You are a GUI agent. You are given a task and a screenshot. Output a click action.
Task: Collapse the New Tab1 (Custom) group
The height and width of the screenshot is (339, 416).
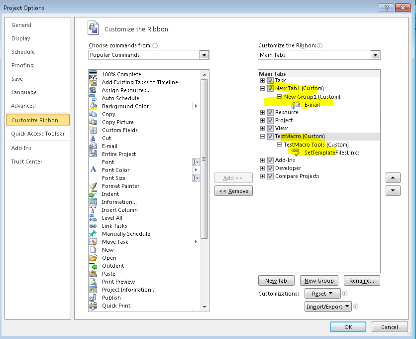point(263,88)
